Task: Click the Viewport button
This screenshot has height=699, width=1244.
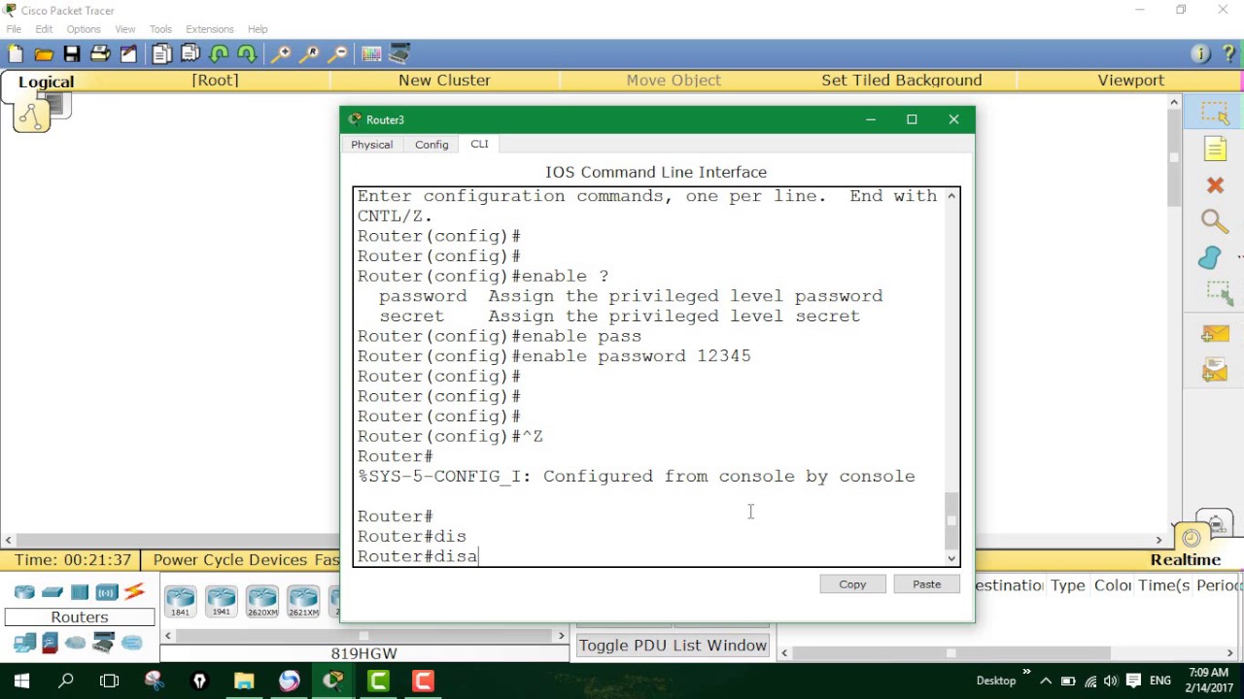Action: point(1130,81)
